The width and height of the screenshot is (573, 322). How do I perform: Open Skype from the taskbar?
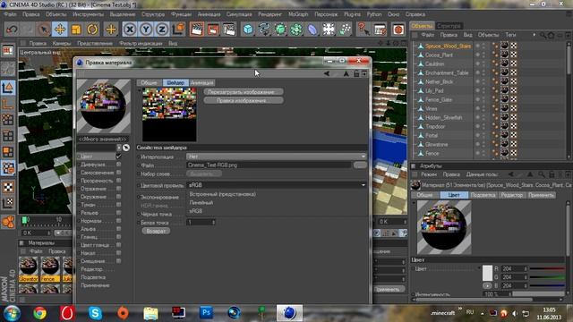click(95, 313)
